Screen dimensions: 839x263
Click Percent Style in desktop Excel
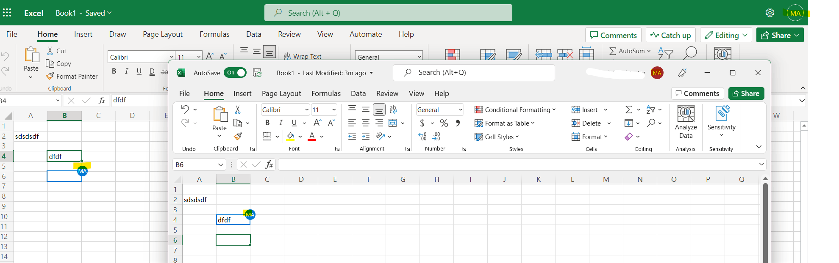[x=444, y=123]
